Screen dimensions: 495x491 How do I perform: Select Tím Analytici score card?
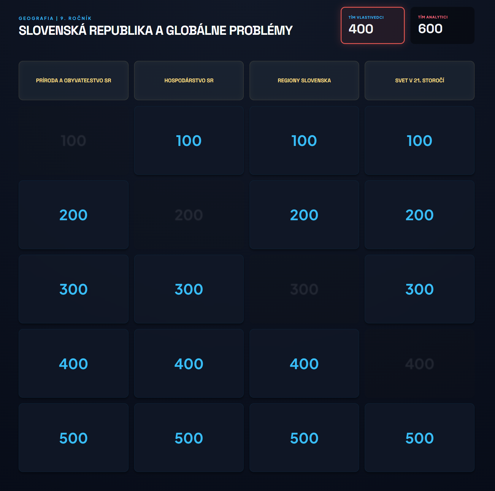coord(442,25)
